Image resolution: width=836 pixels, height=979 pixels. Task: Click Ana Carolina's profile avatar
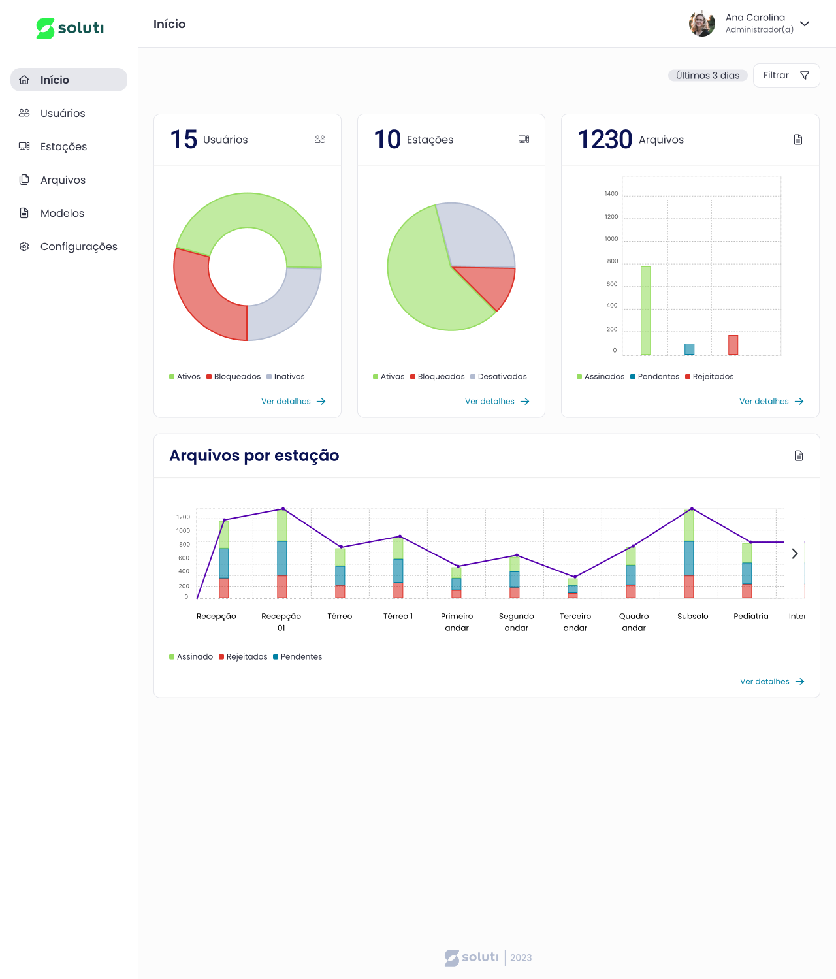pyautogui.click(x=702, y=24)
